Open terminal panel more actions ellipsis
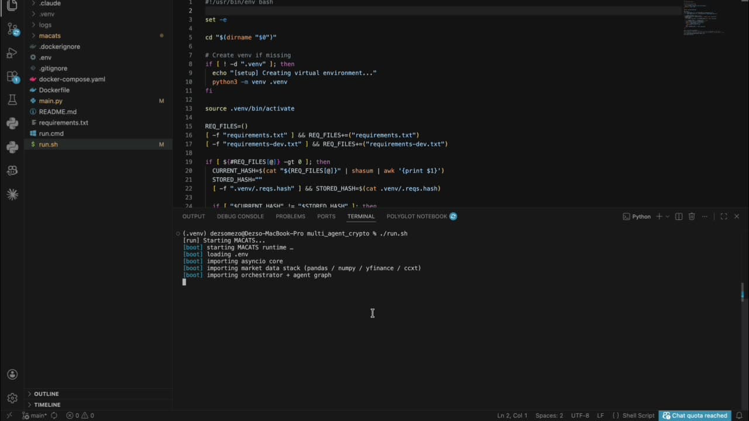749x421 pixels. click(x=705, y=216)
